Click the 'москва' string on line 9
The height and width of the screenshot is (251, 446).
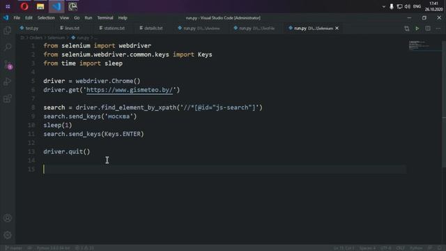119,116
